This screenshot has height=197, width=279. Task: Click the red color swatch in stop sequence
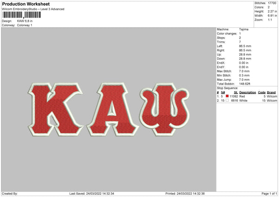click(x=227, y=96)
